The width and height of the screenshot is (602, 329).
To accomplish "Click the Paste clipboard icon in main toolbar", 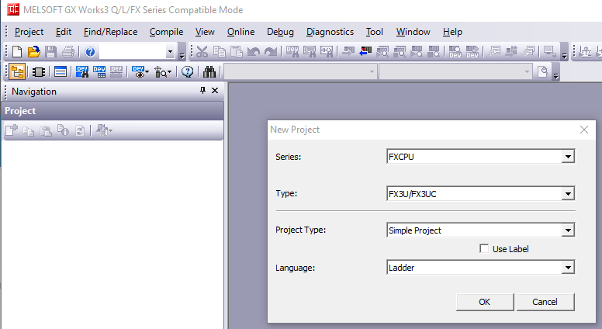I will point(237,51).
